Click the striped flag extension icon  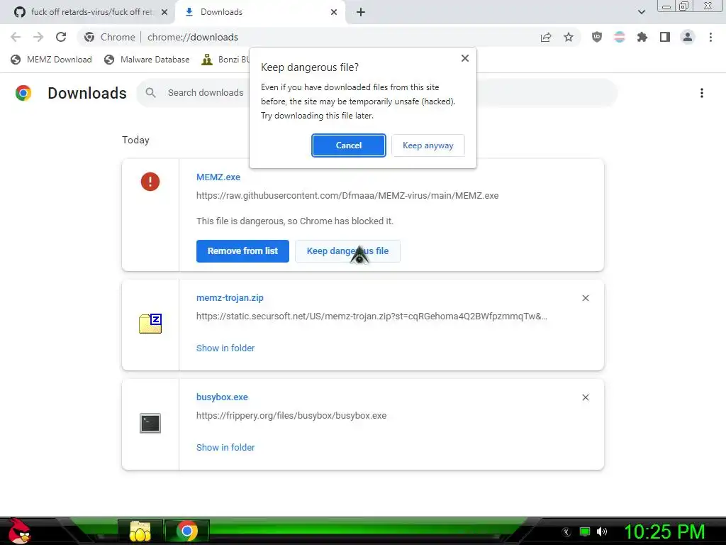pos(620,37)
